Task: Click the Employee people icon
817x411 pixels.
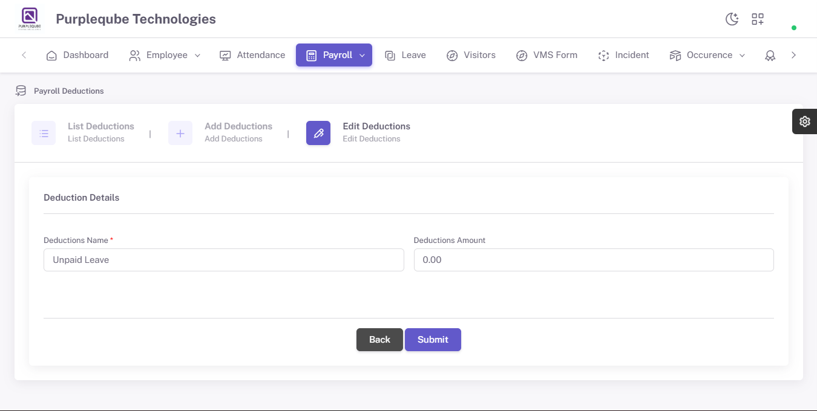Action: (x=135, y=56)
